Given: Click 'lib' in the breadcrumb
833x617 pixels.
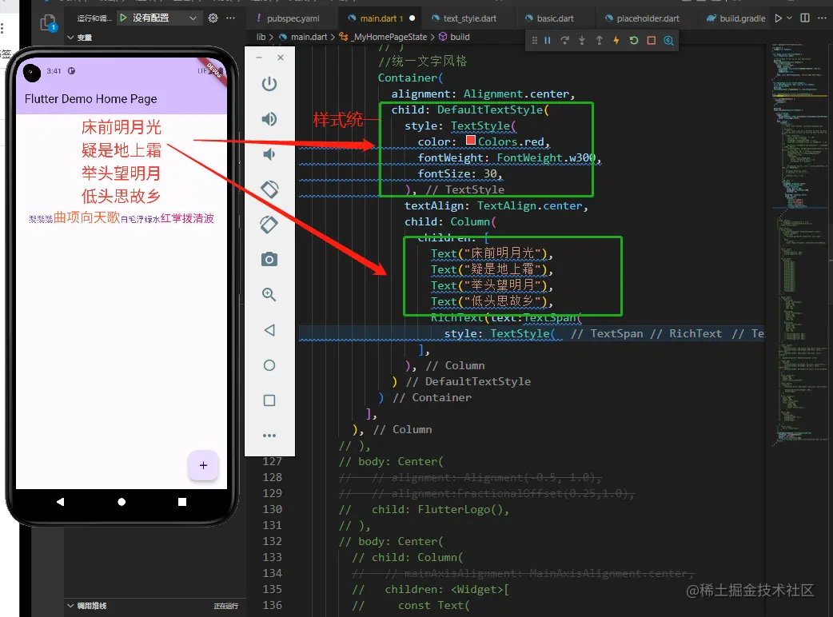Looking at the screenshot, I should 261,37.
